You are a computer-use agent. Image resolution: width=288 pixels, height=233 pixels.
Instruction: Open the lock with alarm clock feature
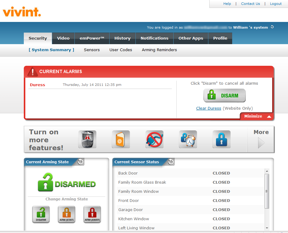click(x=188, y=139)
